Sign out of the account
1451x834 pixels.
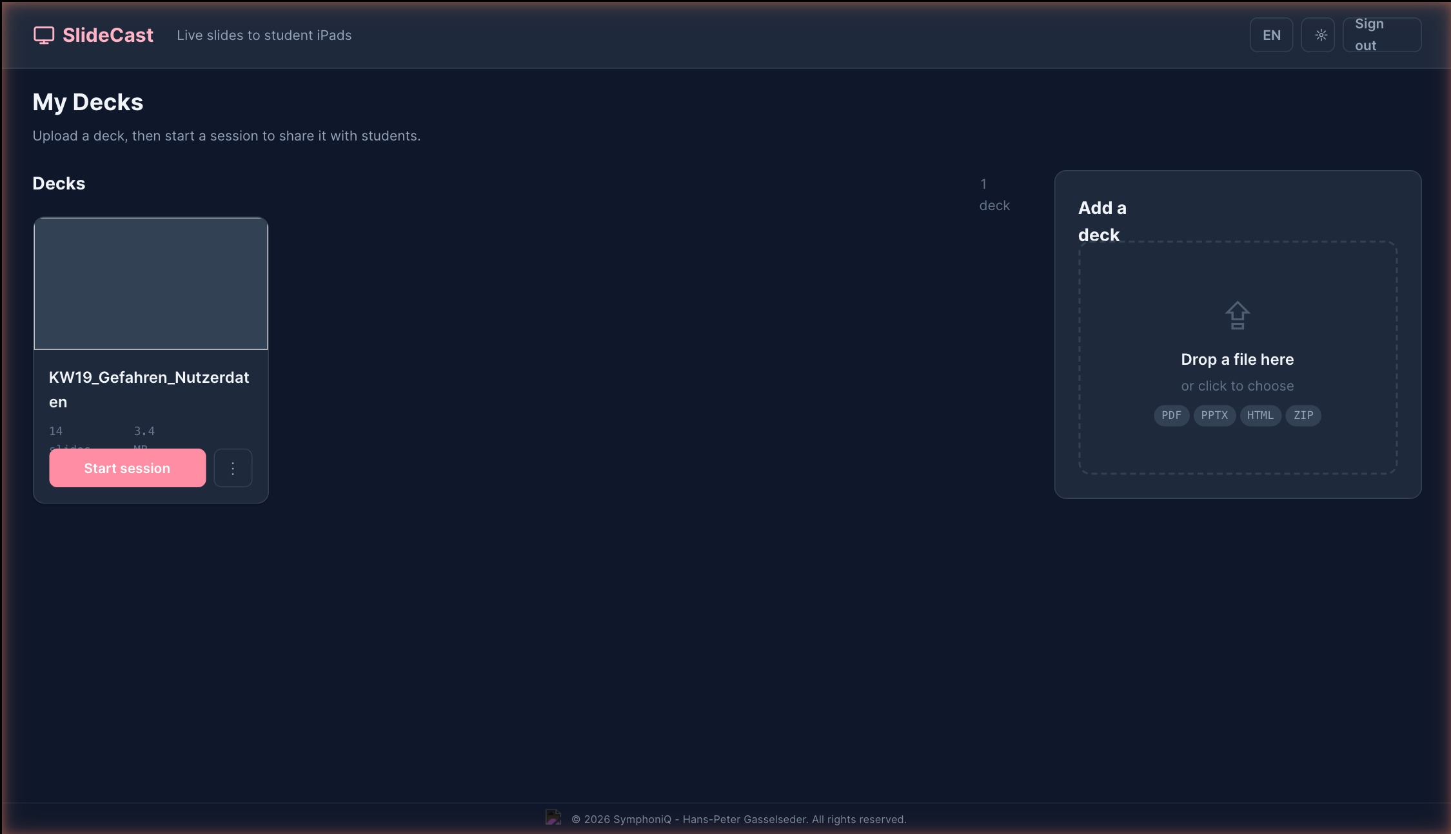1381,35
